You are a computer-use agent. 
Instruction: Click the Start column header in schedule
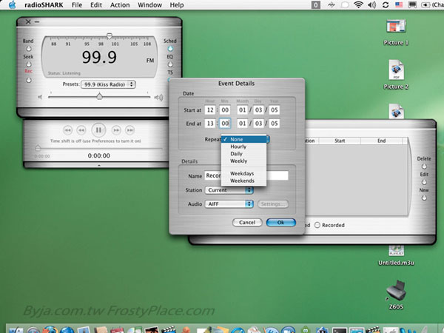[x=340, y=141]
